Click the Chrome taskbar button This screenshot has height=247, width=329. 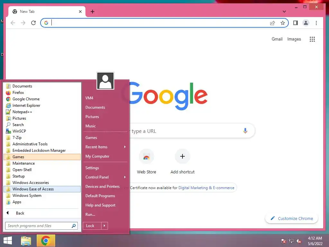46,241
